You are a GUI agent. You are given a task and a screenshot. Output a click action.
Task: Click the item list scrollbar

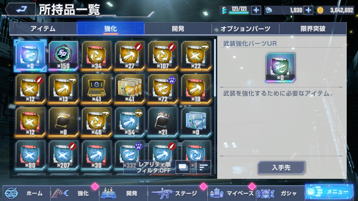pyautogui.click(x=215, y=68)
